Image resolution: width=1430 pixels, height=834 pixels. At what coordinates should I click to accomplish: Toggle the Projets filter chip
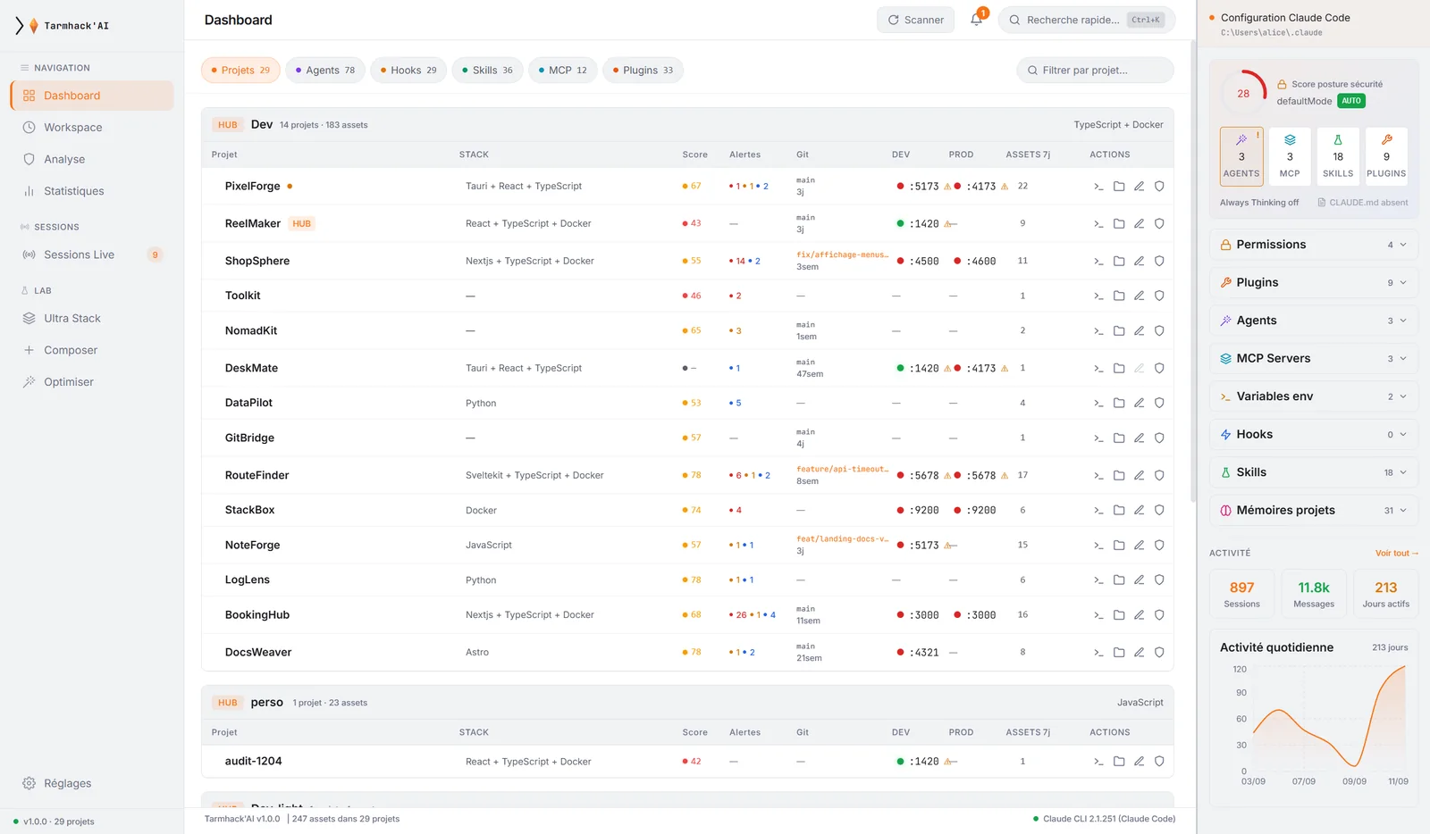tap(240, 71)
